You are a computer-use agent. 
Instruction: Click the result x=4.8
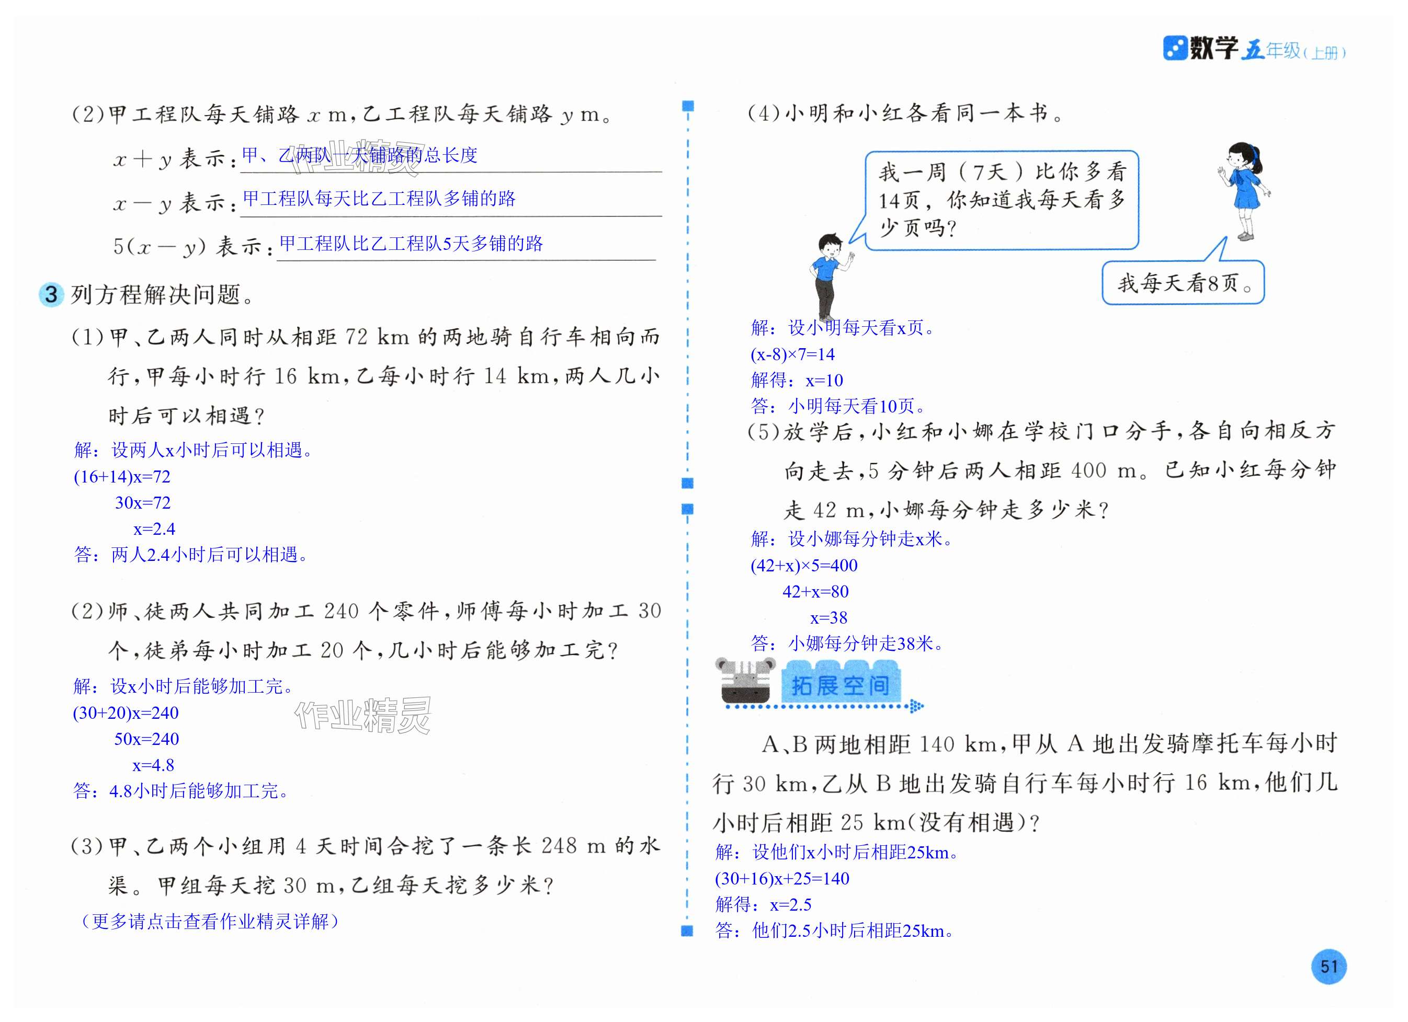point(153,765)
